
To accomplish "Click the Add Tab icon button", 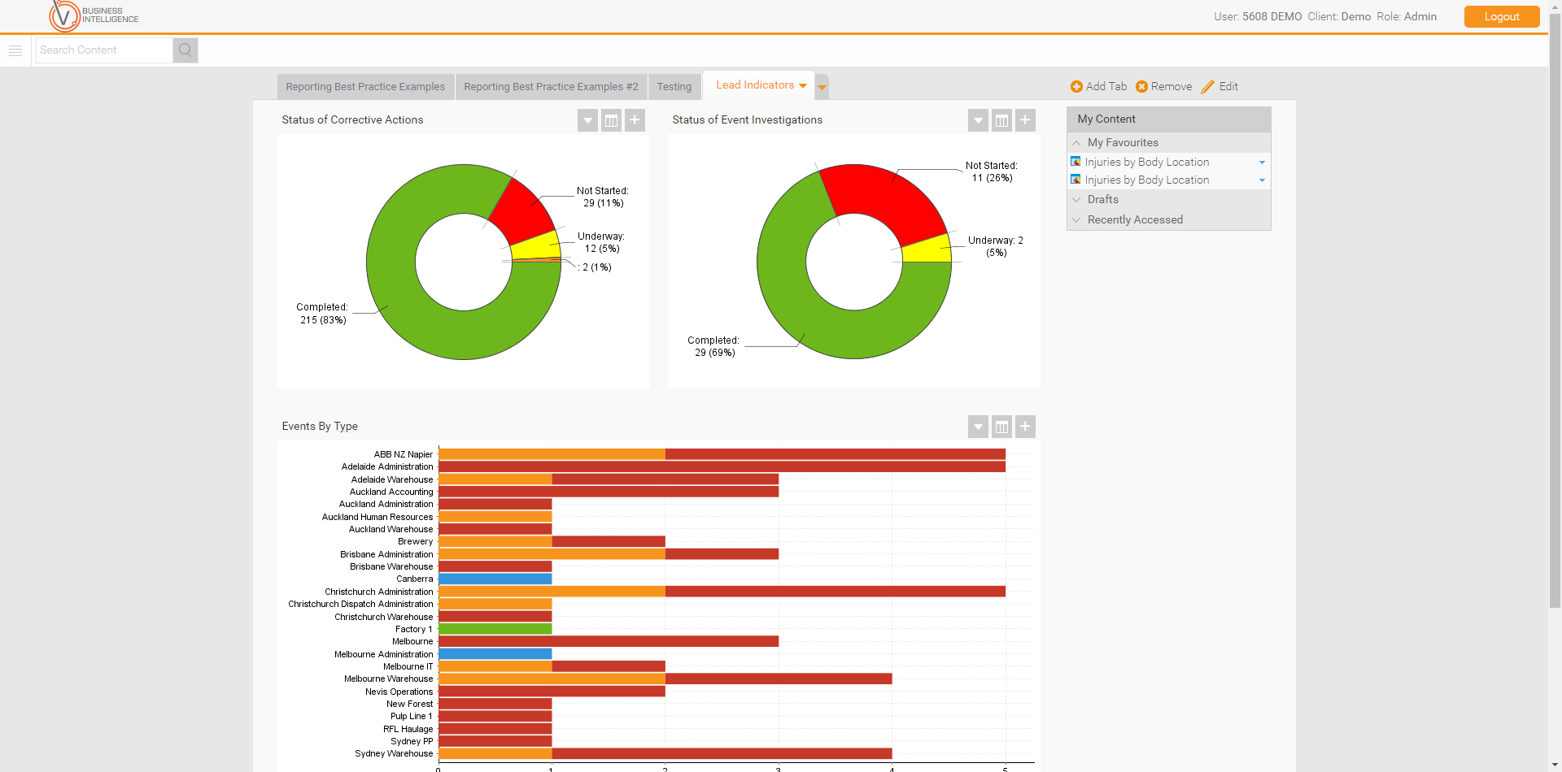I will click(1076, 87).
